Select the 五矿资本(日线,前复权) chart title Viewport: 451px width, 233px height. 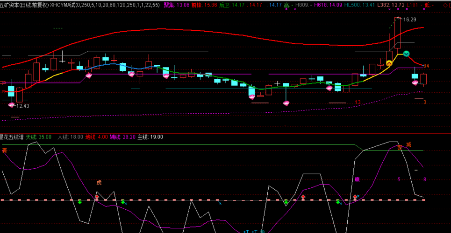[24, 5]
